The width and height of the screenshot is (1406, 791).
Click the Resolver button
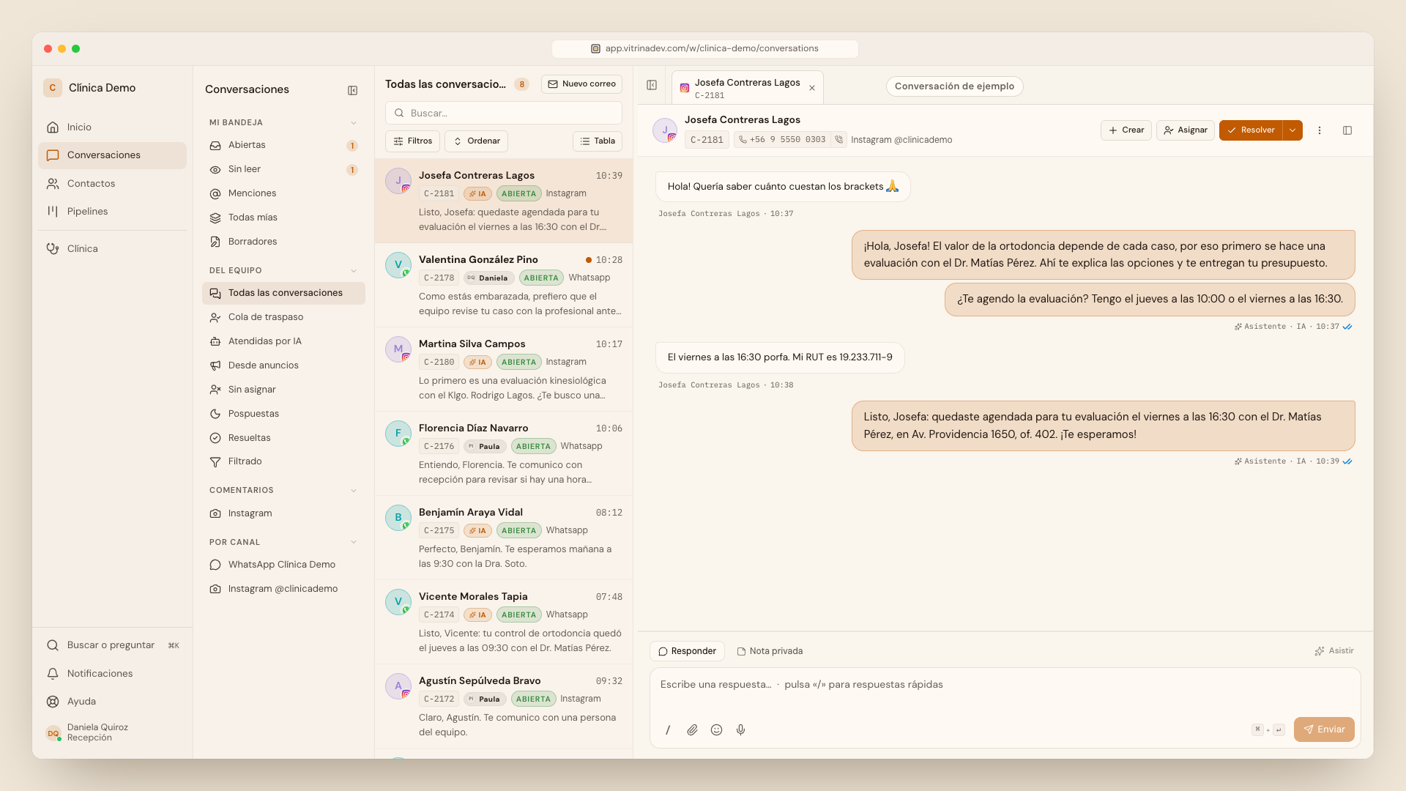point(1251,130)
